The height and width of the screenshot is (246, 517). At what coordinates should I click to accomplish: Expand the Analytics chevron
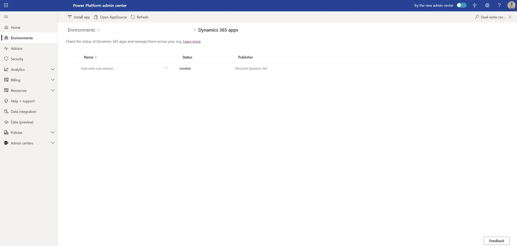tap(53, 70)
